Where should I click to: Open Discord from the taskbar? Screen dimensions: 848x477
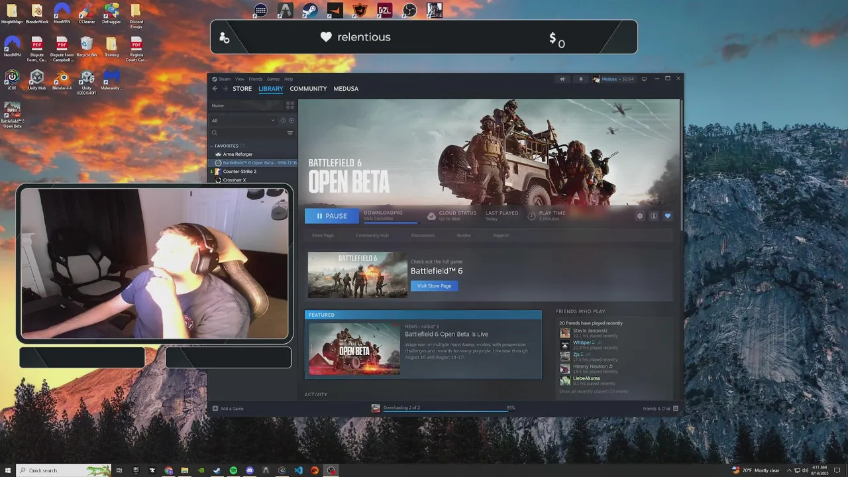pos(250,470)
